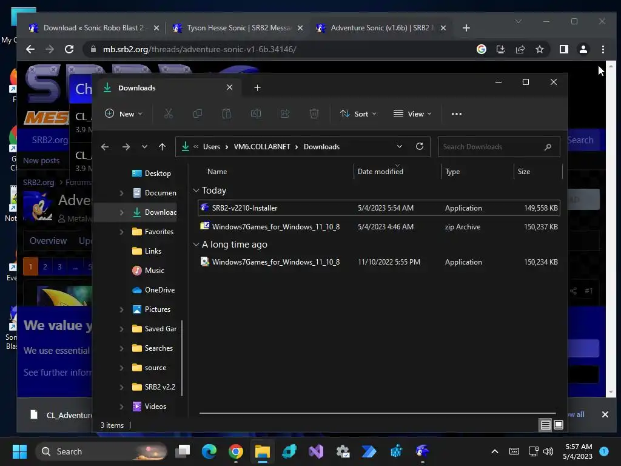This screenshot has height=466, width=621.
Task: Click the Chrome address bar URL
Action: pos(199,49)
